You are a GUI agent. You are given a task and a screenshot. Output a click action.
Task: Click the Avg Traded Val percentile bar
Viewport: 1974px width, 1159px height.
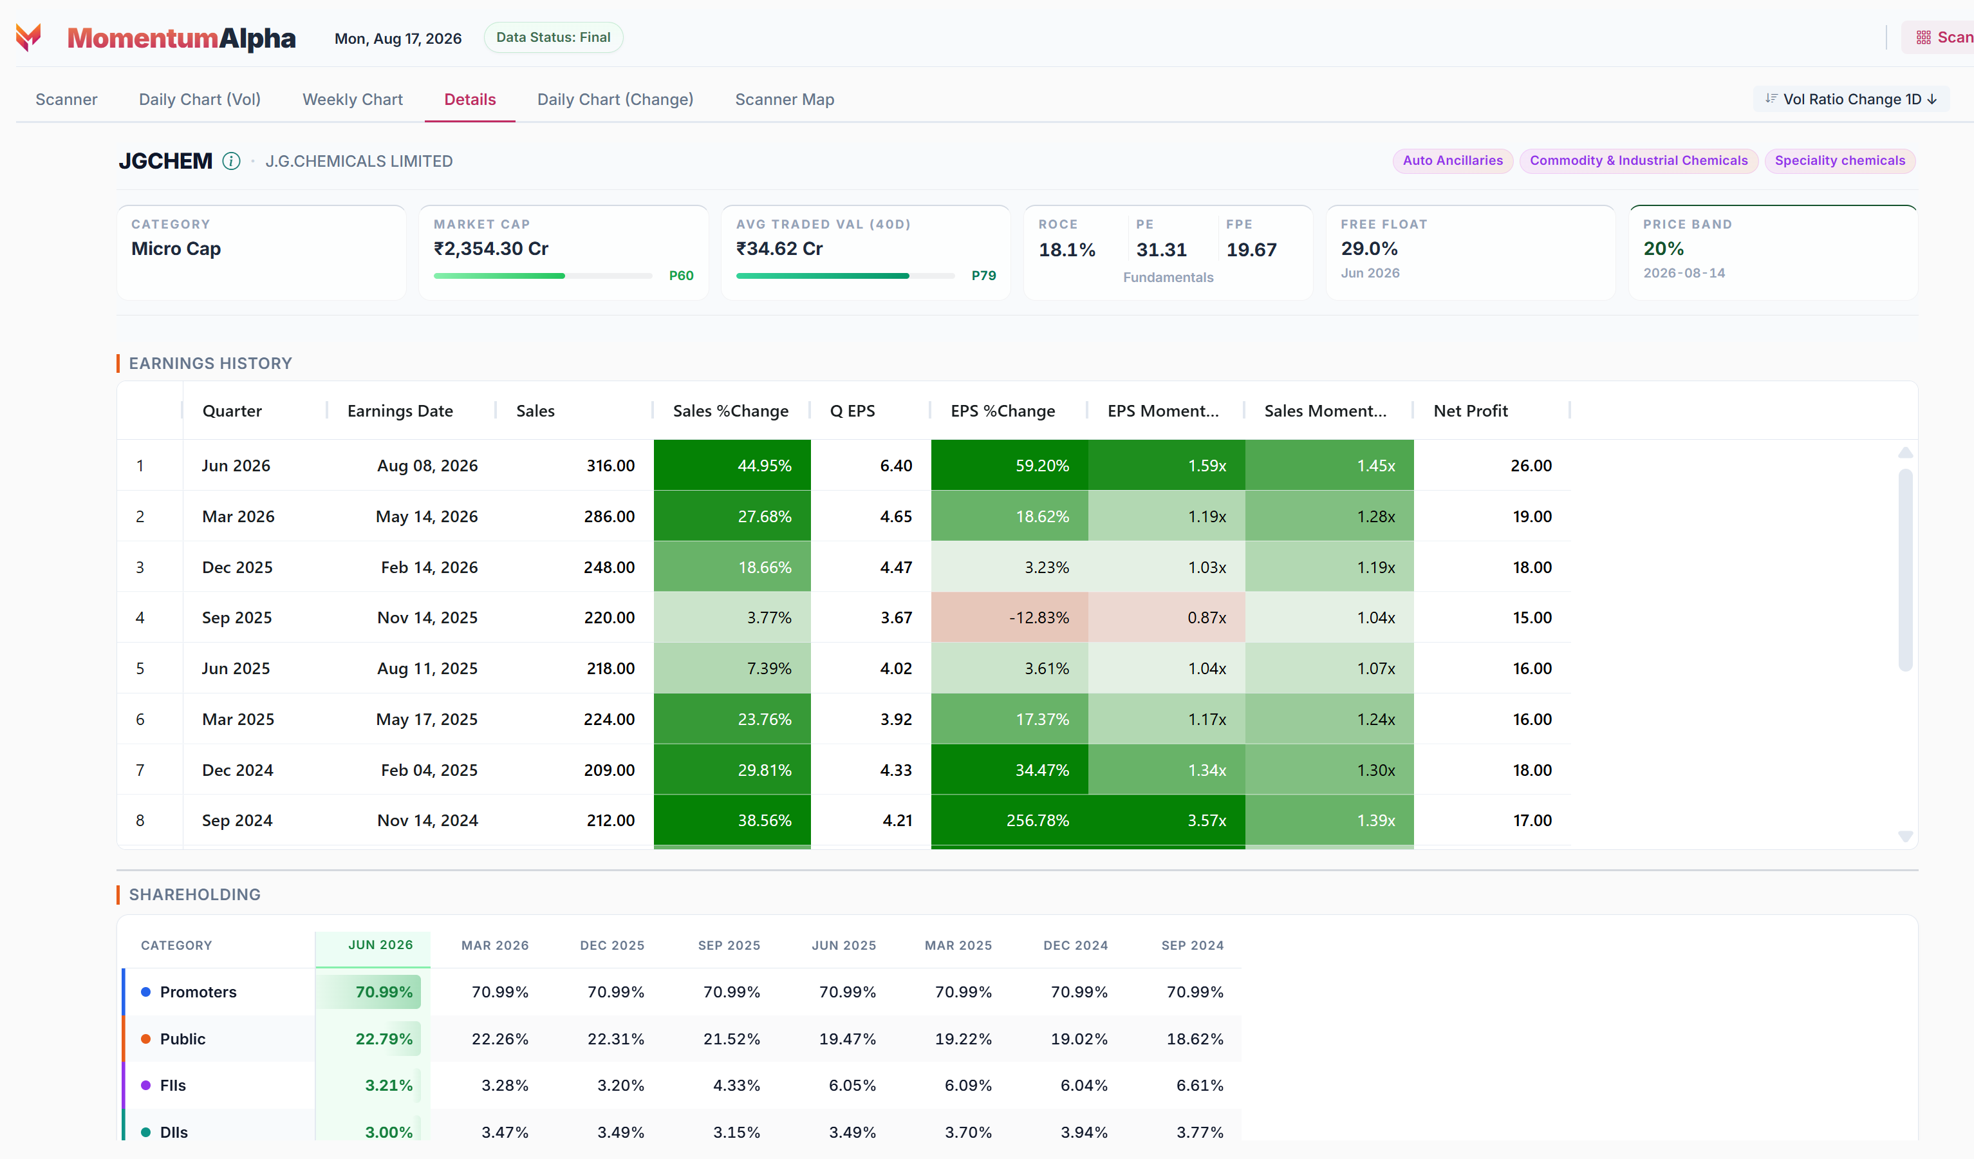tap(845, 276)
